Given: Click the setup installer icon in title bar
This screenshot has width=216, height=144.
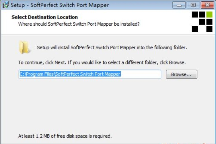Looking at the screenshot, I should pos(5,5).
